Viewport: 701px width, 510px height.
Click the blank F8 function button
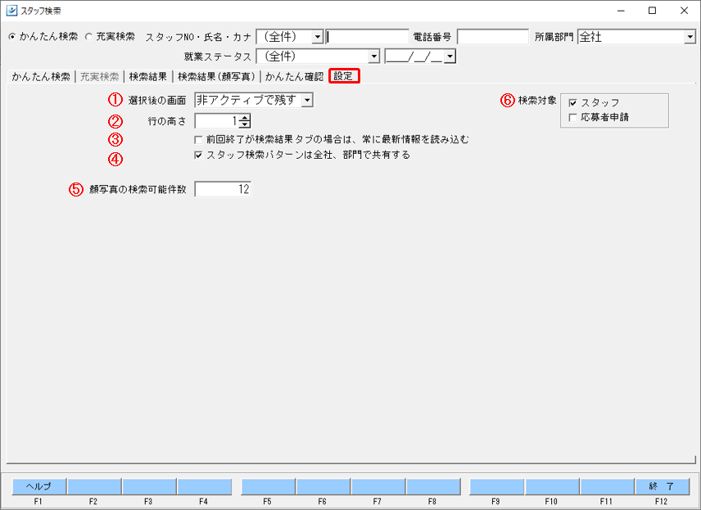coord(432,486)
